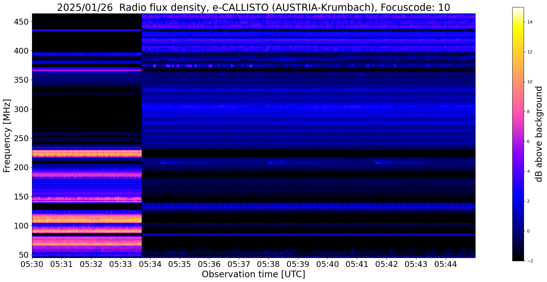The height and width of the screenshot is (282, 547).
Task: Click the colorbar tick label 2
Action: 528,201
